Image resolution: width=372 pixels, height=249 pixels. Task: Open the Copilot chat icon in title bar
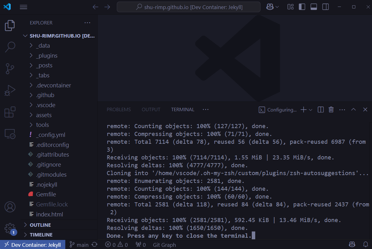(270, 7)
